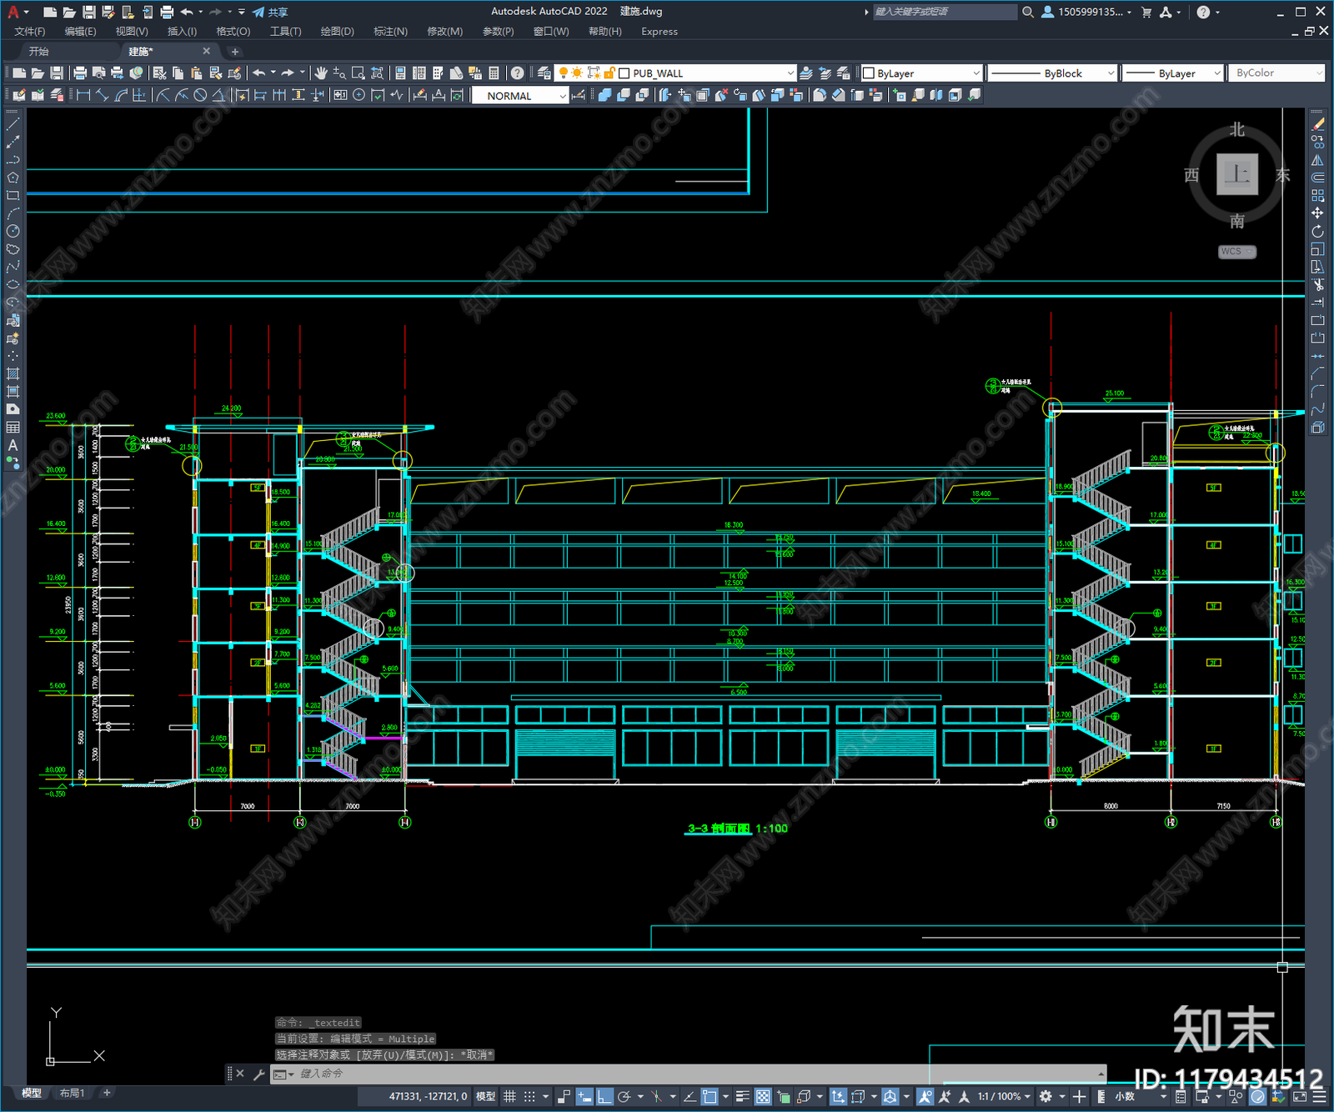The height and width of the screenshot is (1112, 1334).
Task: Select the Move tool in modify toolbar
Action: click(1317, 213)
